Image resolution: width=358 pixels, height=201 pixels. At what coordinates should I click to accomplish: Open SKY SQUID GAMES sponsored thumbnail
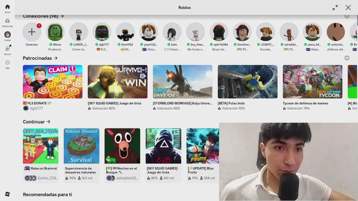tap(117, 82)
